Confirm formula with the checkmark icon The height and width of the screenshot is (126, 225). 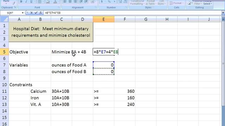(36, 13)
